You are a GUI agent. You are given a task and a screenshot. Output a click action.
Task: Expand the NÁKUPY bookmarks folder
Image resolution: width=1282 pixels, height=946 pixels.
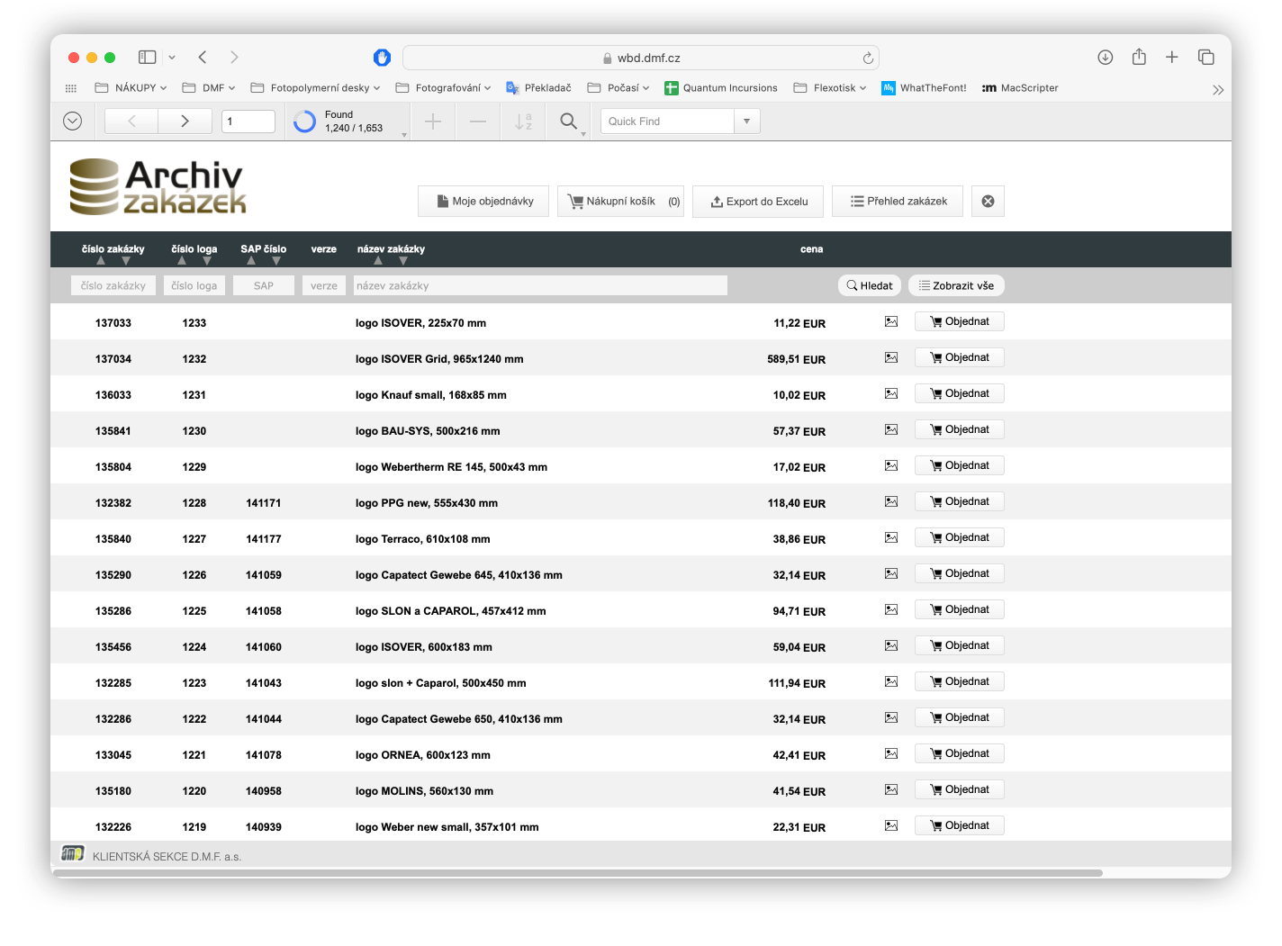[x=131, y=88]
